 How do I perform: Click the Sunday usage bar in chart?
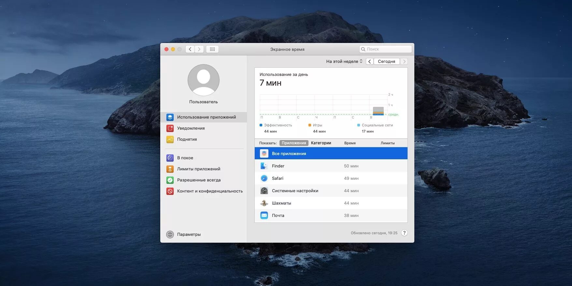tap(378, 111)
